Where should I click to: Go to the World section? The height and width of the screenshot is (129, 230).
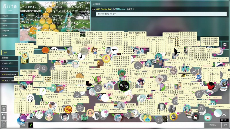[x=9, y=26]
